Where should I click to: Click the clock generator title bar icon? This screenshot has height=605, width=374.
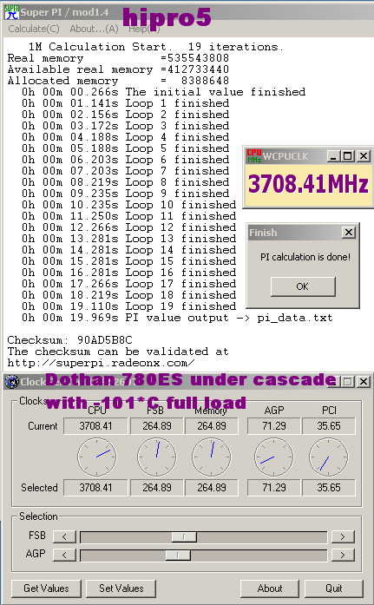(12, 382)
